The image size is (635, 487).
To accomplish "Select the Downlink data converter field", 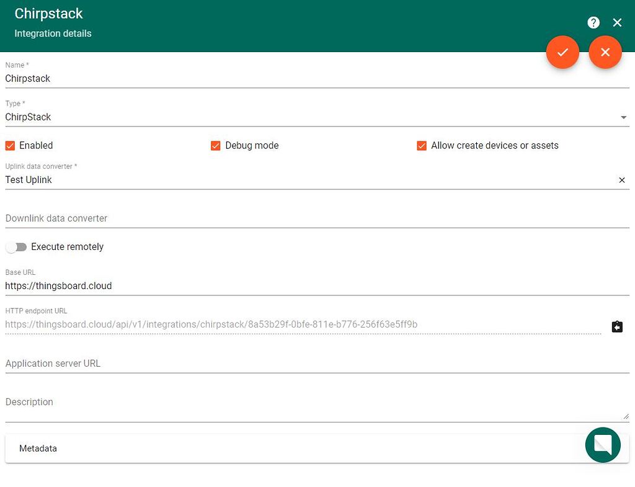I will point(316,218).
